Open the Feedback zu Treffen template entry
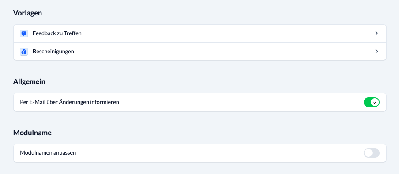Image resolution: width=399 pixels, height=174 pixels. pos(200,33)
